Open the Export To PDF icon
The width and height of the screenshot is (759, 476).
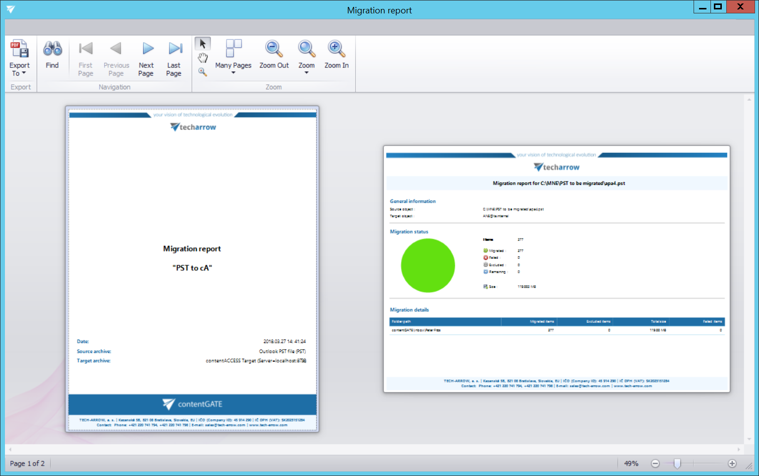[19, 50]
